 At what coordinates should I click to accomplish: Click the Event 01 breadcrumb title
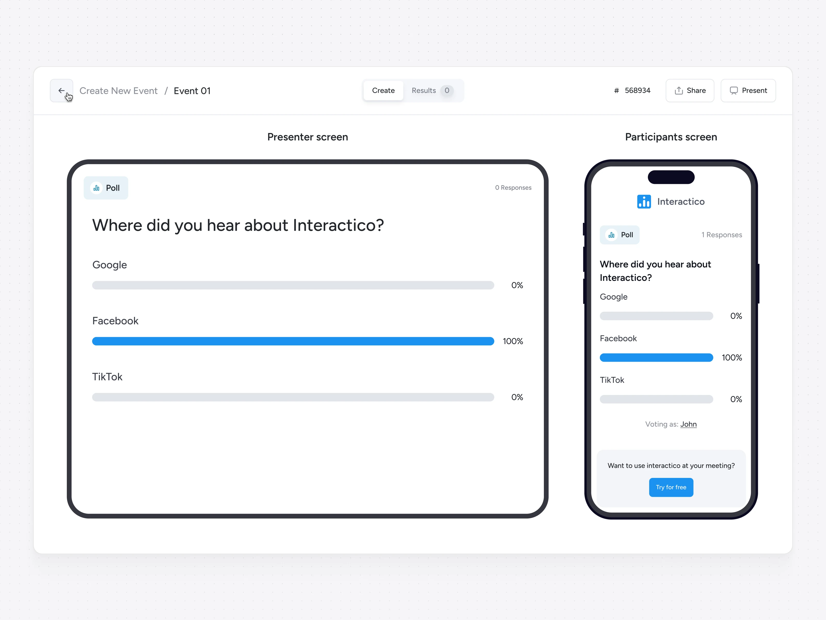pos(192,91)
